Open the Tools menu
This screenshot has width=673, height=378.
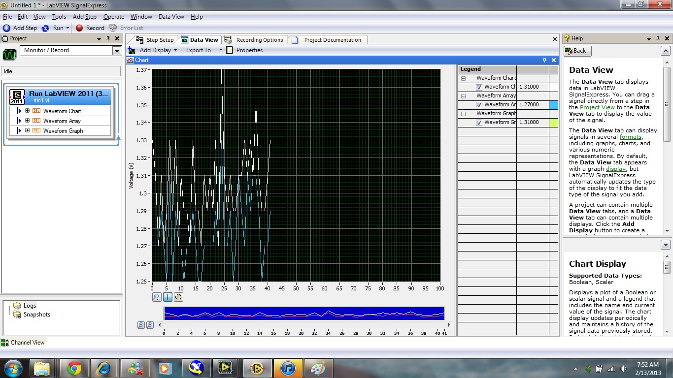[59, 17]
